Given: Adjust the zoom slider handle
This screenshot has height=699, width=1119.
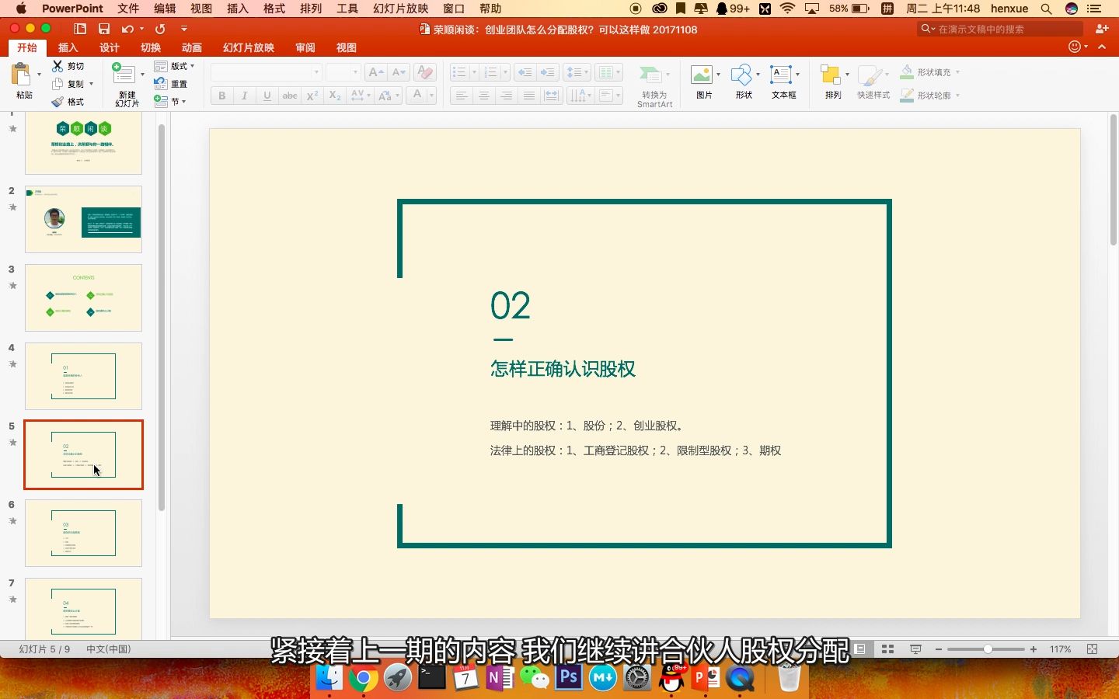Looking at the screenshot, I should [x=988, y=649].
